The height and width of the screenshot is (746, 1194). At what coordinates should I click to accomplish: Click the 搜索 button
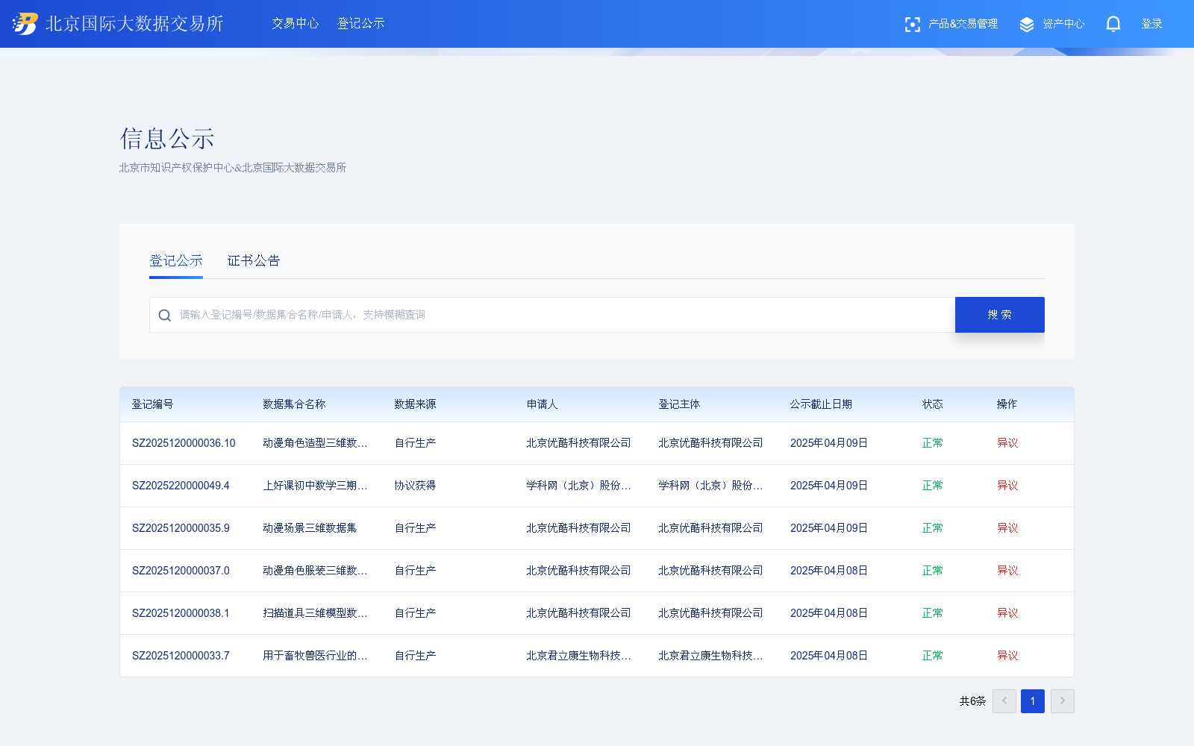coord(1000,315)
